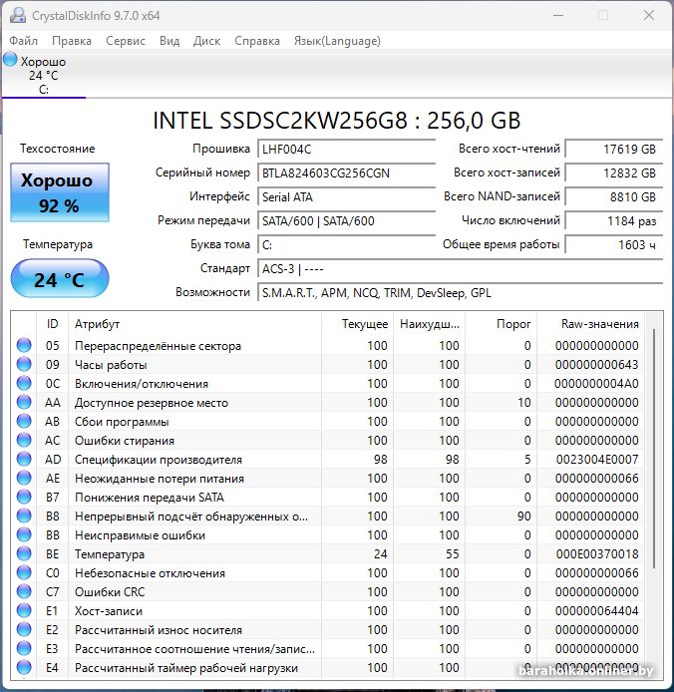
Task: Open the Диск menu
Action: click(206, 41)
